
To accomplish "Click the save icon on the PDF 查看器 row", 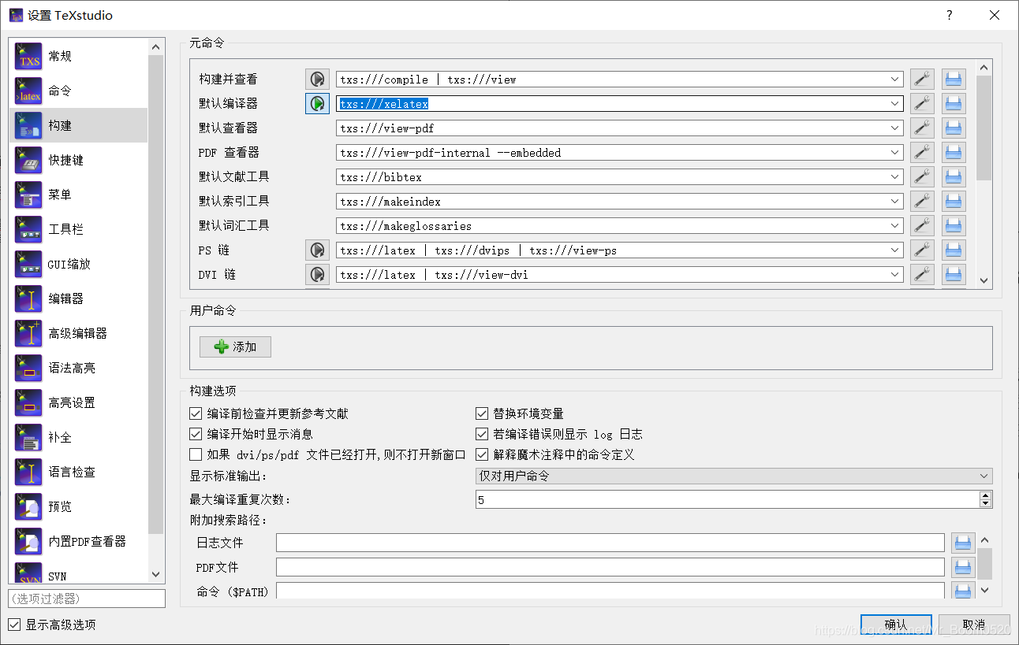I will point(954,152).
